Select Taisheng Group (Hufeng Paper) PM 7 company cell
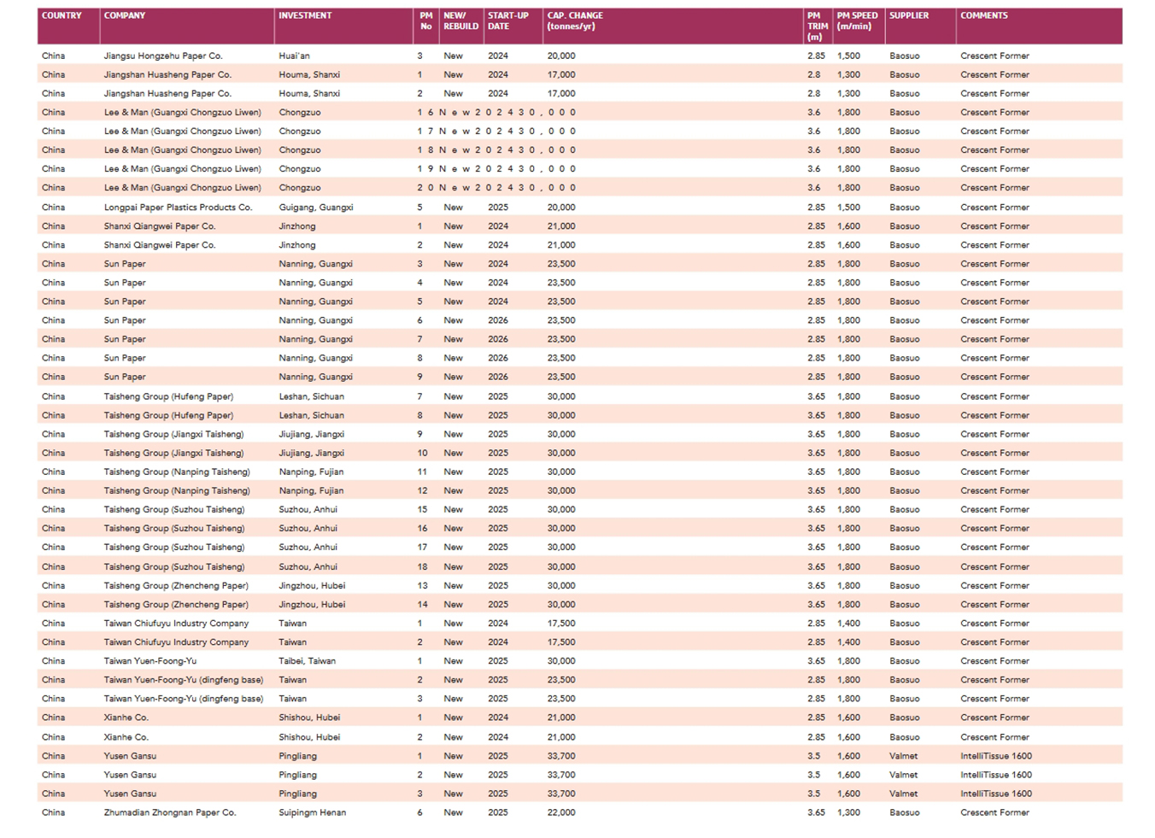 [169, 396]
